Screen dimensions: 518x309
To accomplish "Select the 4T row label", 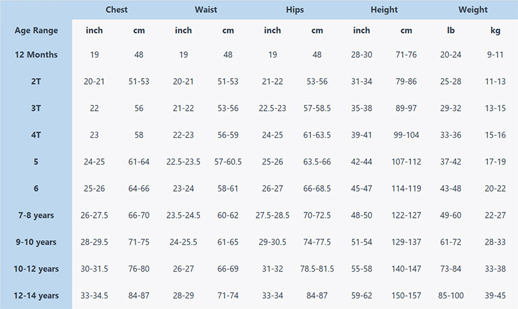I will (x=36, y=135).
